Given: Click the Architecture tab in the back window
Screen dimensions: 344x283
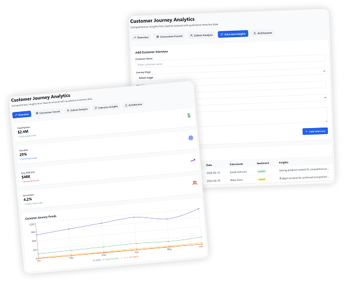Looking at the screenshot, I should tap(262, 33).
